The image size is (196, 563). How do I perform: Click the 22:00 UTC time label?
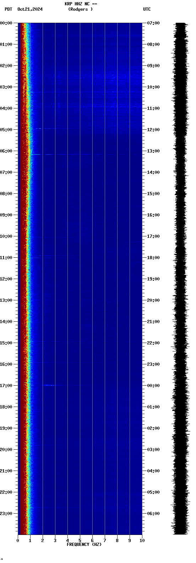(153, 343)
